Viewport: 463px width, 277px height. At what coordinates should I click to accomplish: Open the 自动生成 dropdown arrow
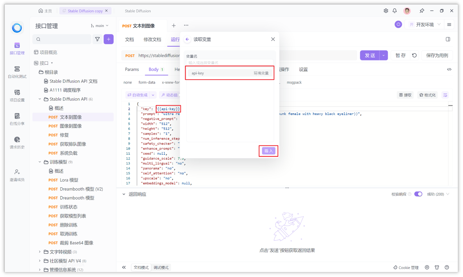pos(153,95)
